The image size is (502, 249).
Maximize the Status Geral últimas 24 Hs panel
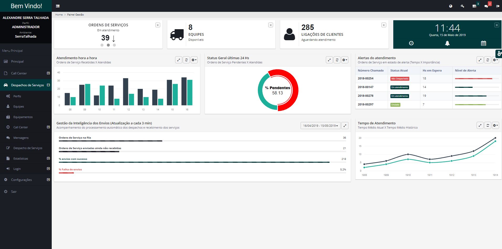tap(329, 60)
